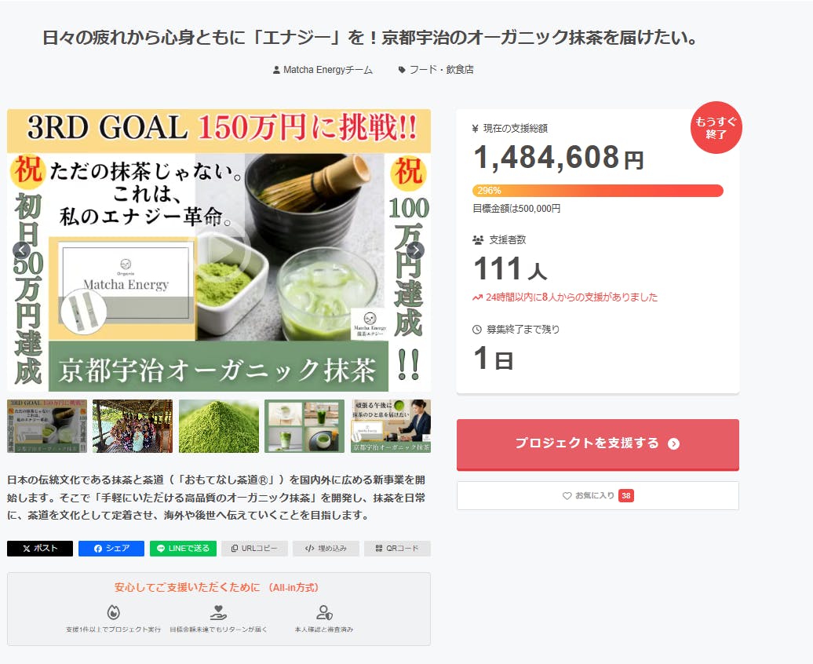Advance carousel with right arrow
This screenshot has width=813, height=664.
coord(415,250)
